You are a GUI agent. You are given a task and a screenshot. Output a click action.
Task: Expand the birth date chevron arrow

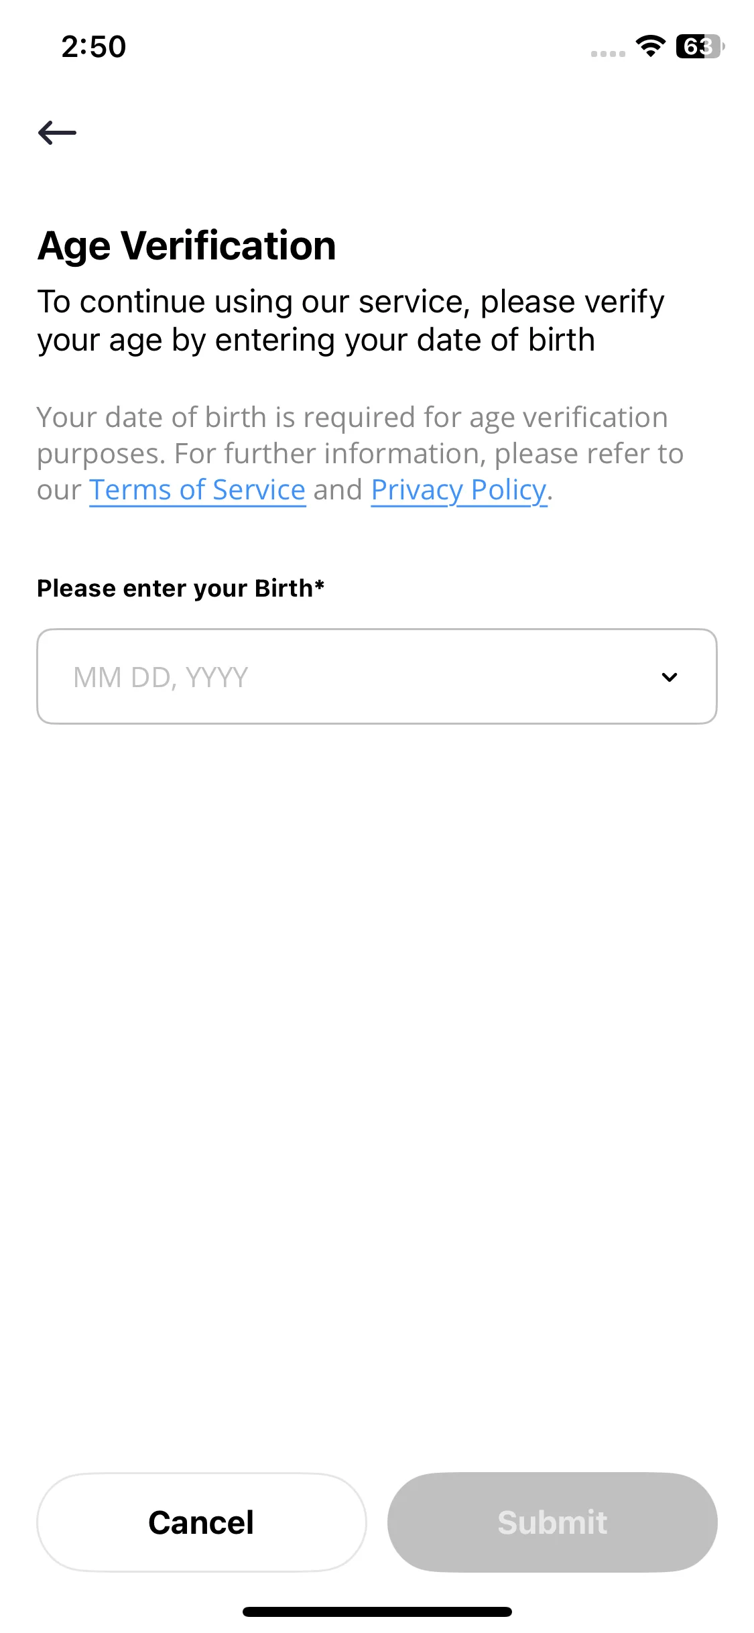pyautogui.click(x=669, y=677)
